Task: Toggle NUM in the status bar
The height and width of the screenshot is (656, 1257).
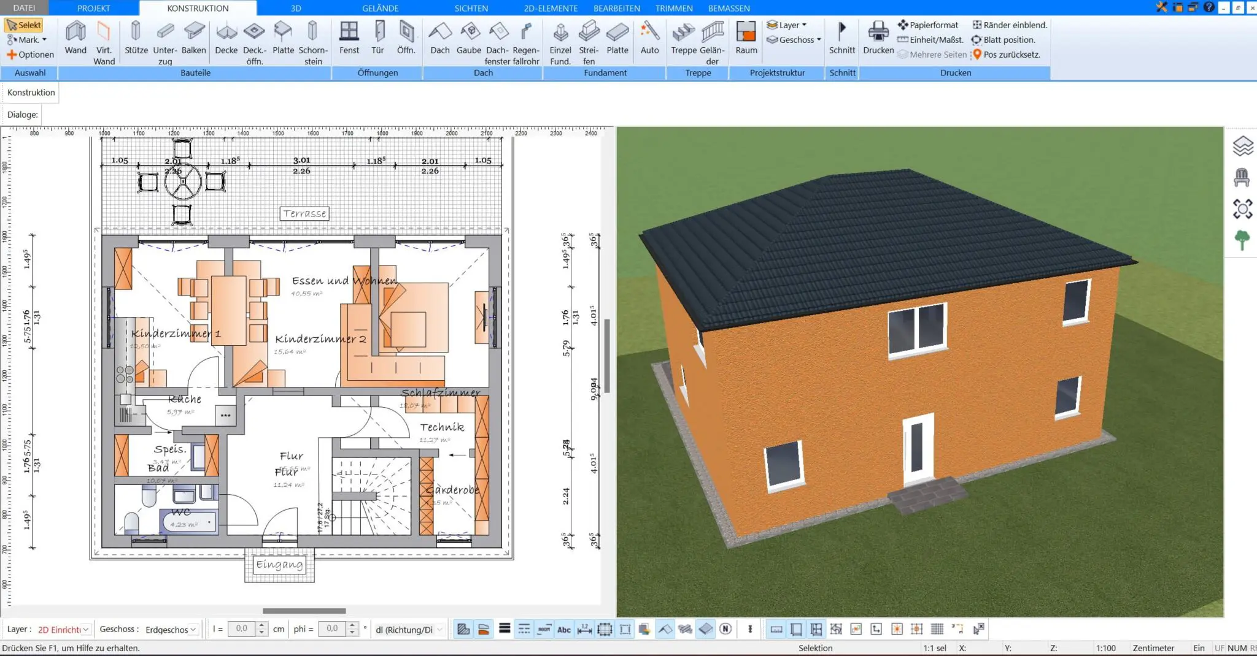Action: [1236, 647]
